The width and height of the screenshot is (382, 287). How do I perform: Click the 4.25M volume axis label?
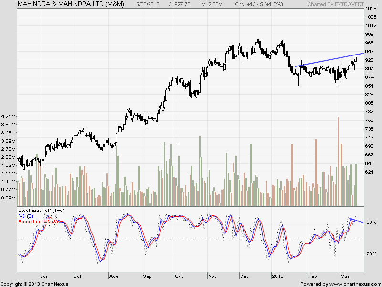click(x=9, y=116)
